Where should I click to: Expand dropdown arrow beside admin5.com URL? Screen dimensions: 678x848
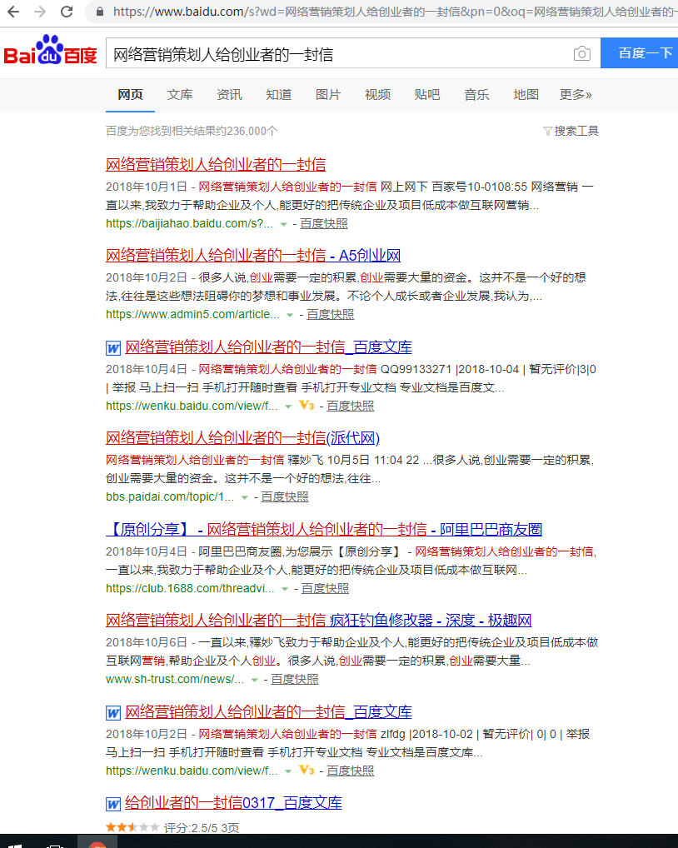coord(290,315)
